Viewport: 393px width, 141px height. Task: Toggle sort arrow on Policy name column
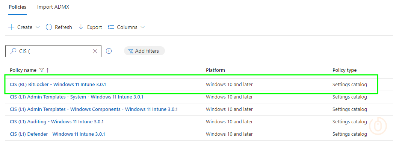[48, 70]
